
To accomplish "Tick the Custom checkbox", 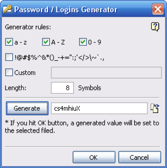I will [9, 72].
